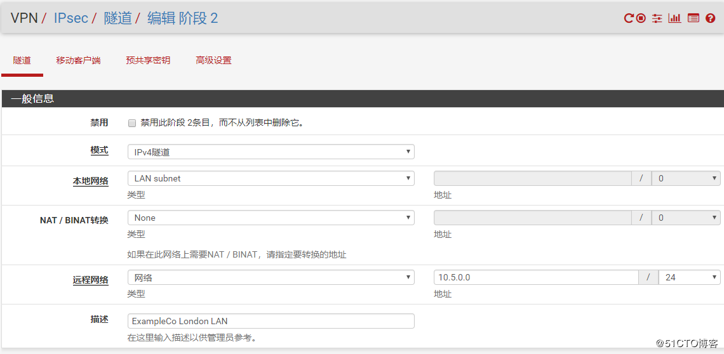Open the 远程网络 type dropdown
Screen dimensions: 724x354
point(271,277)
